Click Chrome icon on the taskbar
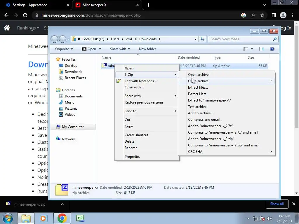The width and height of the screenshot is (299, 224). [62, 218]
